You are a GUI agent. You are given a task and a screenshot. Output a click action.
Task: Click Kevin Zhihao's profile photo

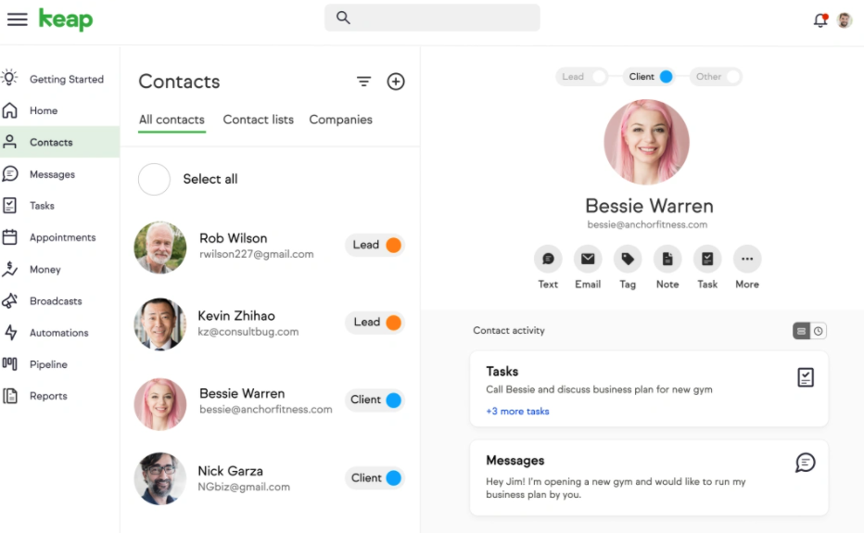160,324
